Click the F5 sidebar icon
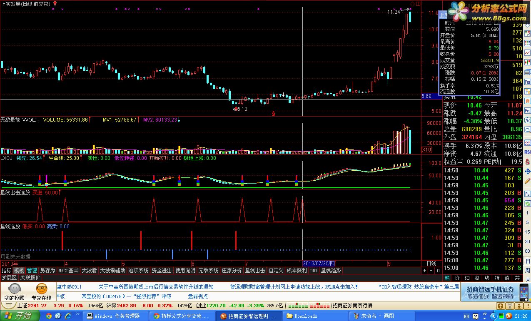Viewport: 531px width, 321px height. [528, 194]
